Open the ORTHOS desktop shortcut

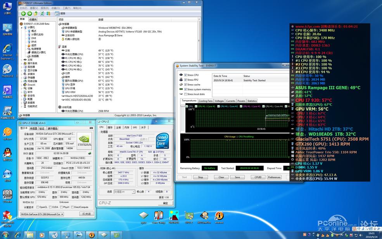click(x=174, y=217)
